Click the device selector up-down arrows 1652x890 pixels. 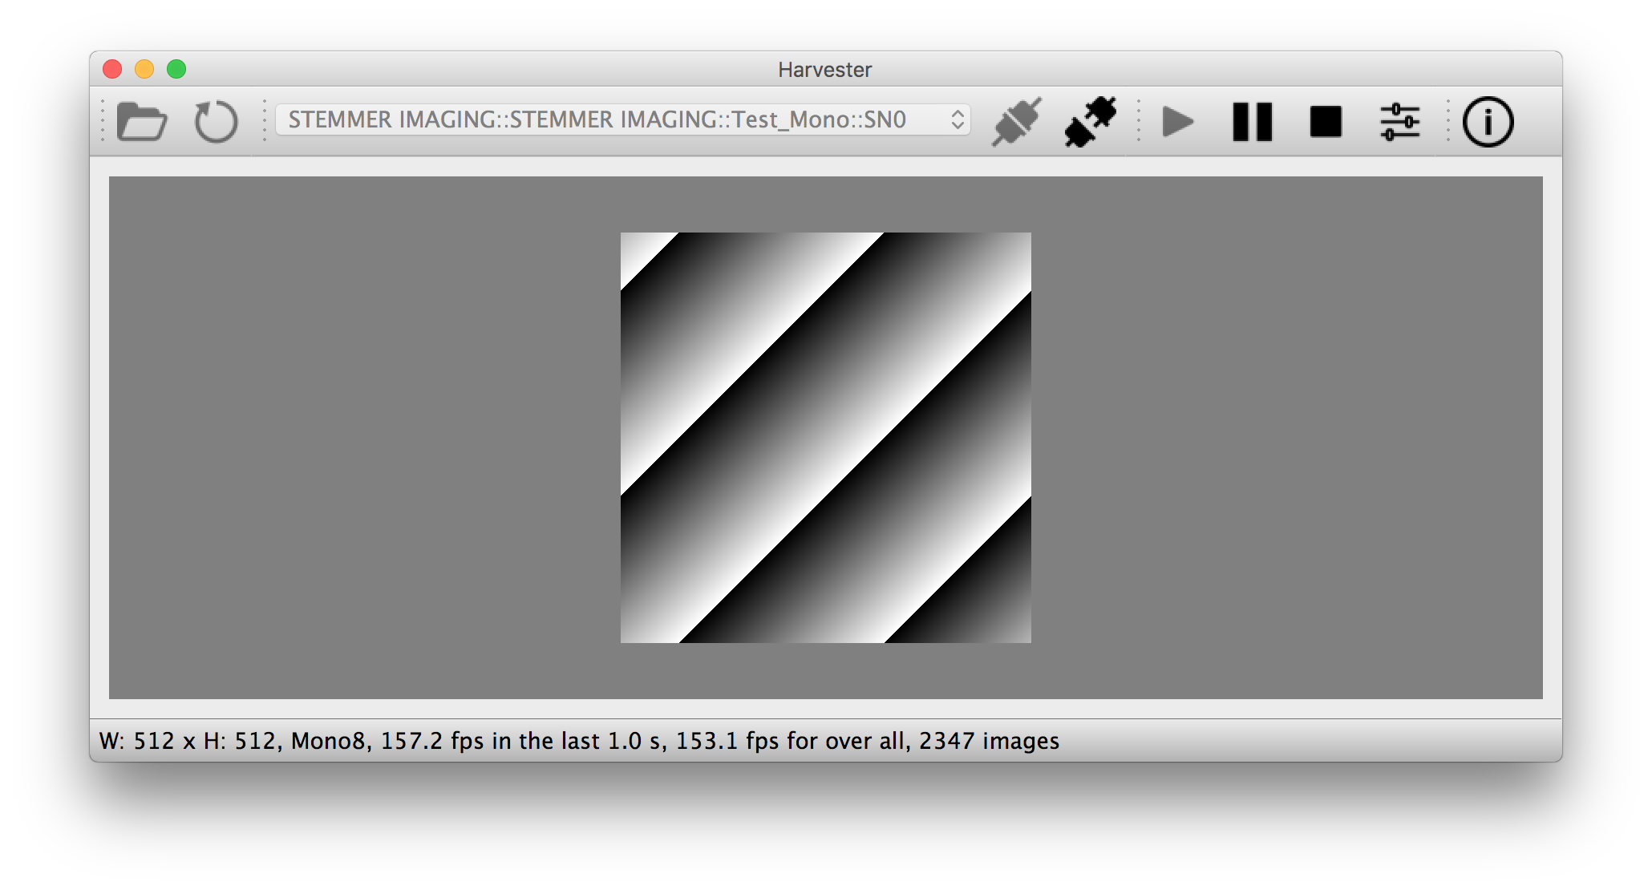[958, 120]
